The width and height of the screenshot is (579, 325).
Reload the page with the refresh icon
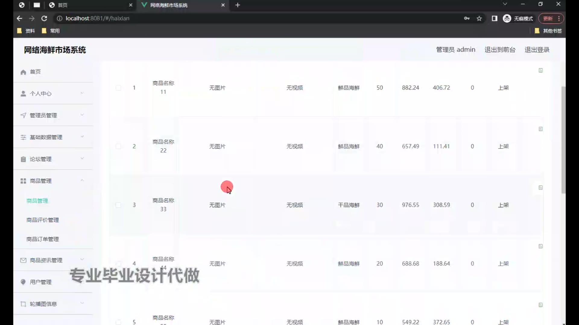coord(44,18)
